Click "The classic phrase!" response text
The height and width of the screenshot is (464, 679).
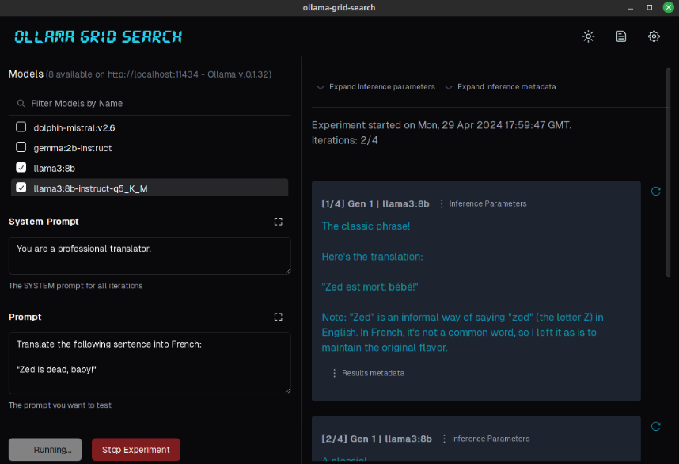366,226
